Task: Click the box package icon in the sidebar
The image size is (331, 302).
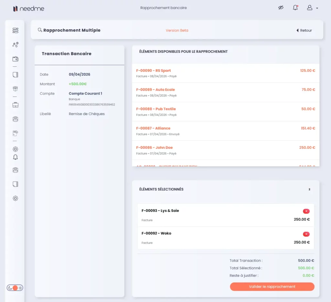Action: click(15, 89)
